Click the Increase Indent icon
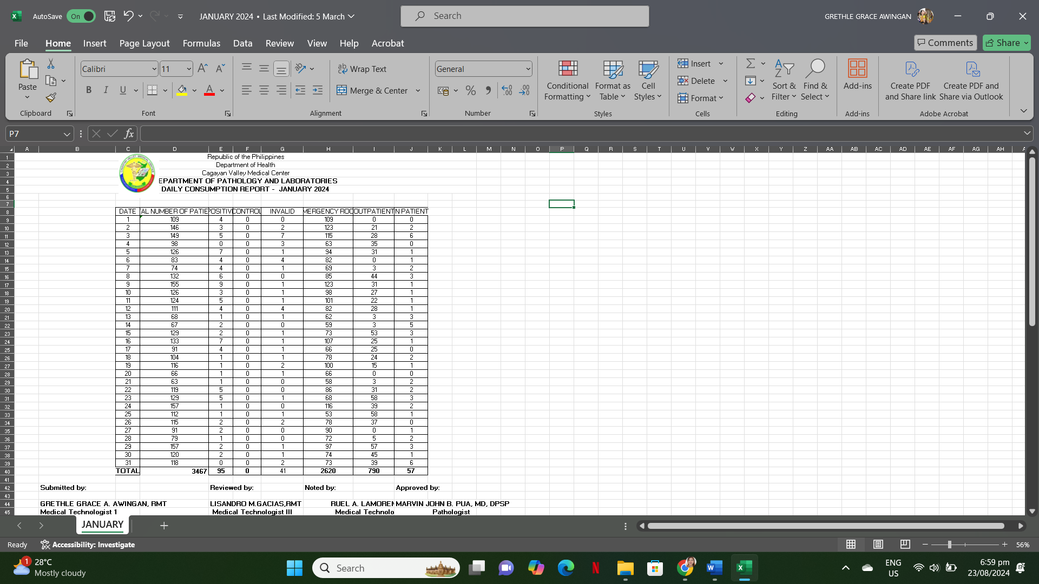Image resolution: width=1039 pixels, height=584 pixels. (x=318, y=91)
